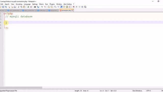Click the Save file toolbar icon
This screenshot has height=92, width=163.
point(3,7)
